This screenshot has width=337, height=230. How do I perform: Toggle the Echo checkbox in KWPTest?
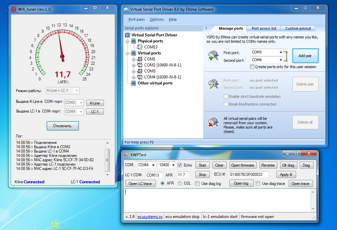(180, 165)
